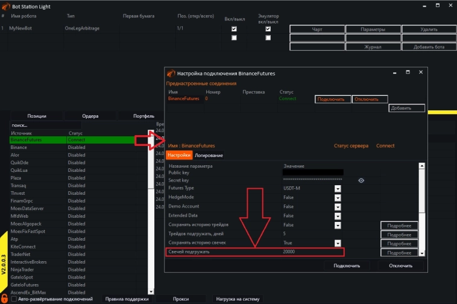Viewport: 457px width, 304px height.
Task: Click Добавить button in connection window
Action: pyautogui.click(x=406, y=108)
